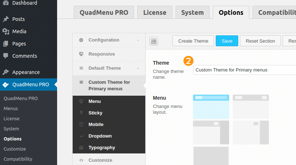Click the Menu submenu monitor icon

[81, 101]
